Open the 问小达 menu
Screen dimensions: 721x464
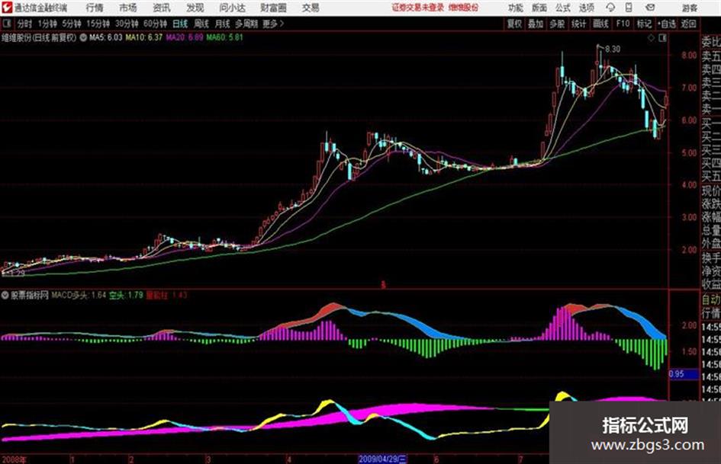[x=232, y=8]
